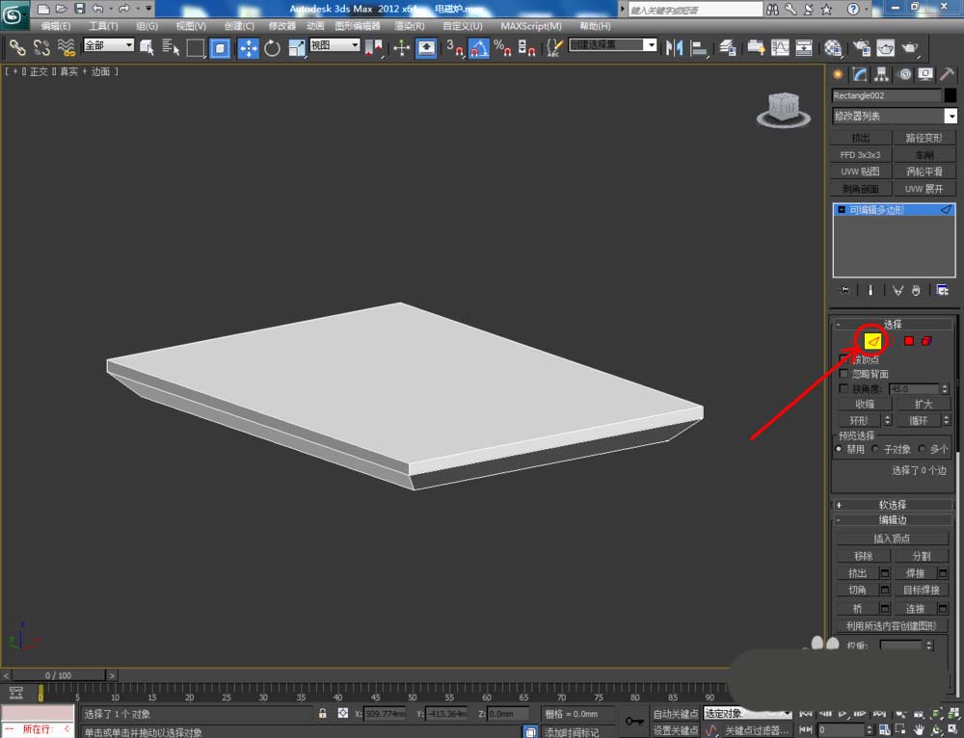Switch to the Utilities hammer panel tab

click(947, 74)
